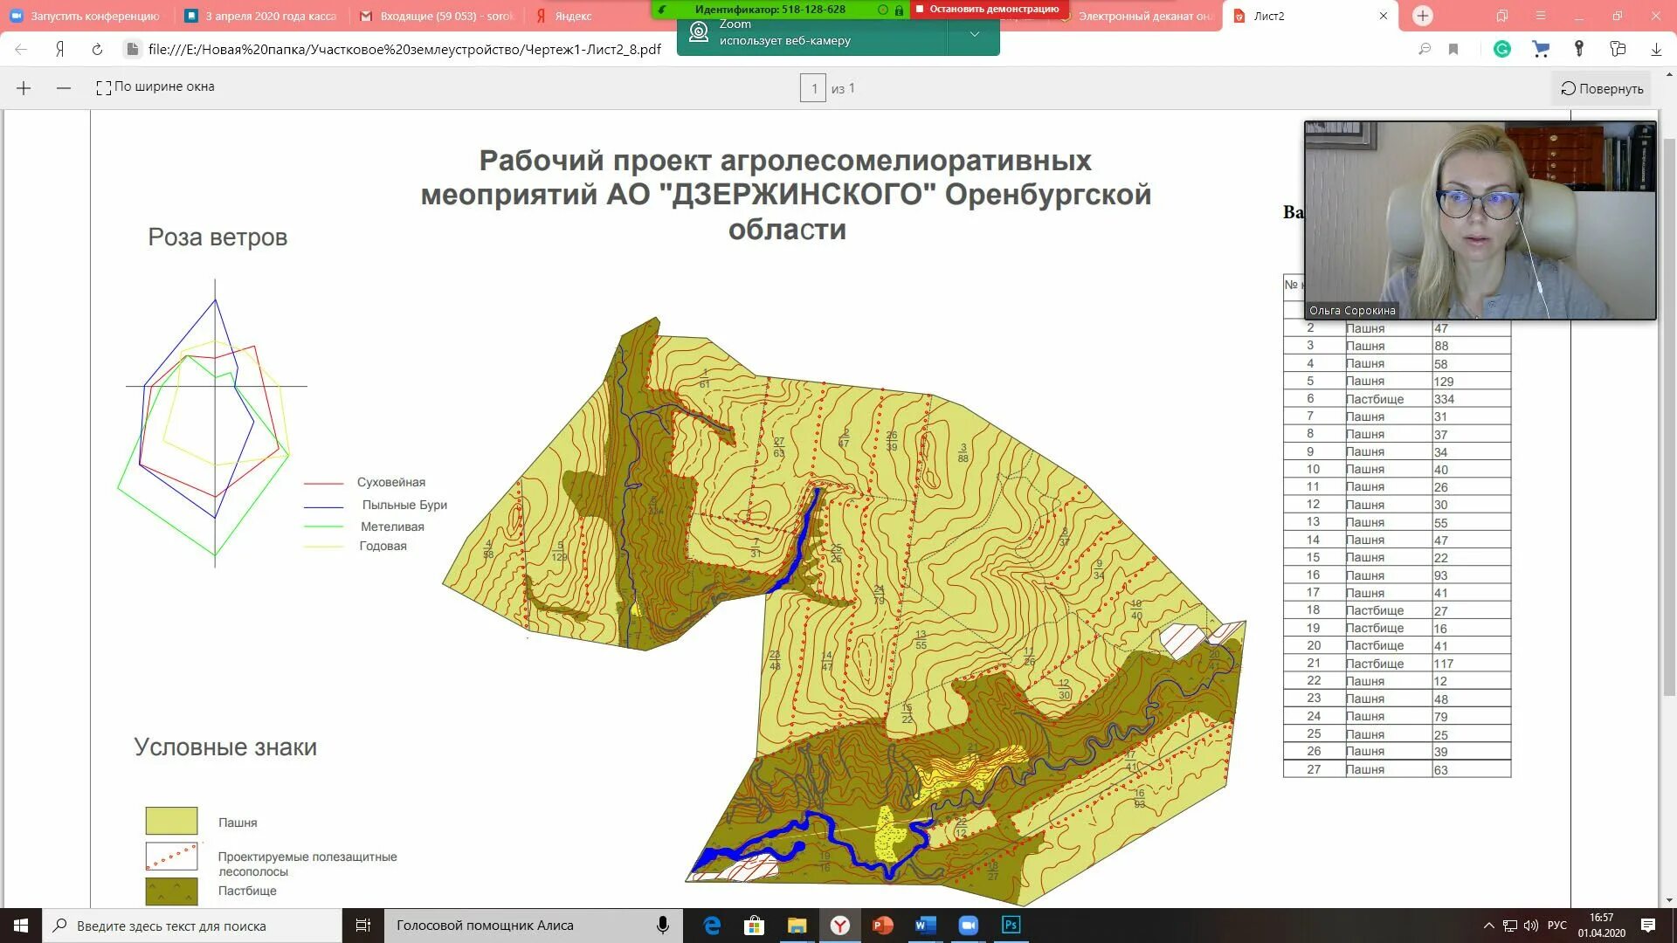Open the shopping cart extension icon

click(x=1541, y=50)
